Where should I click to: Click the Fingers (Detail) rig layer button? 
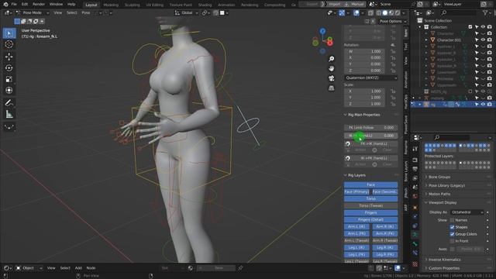(370, 219)
